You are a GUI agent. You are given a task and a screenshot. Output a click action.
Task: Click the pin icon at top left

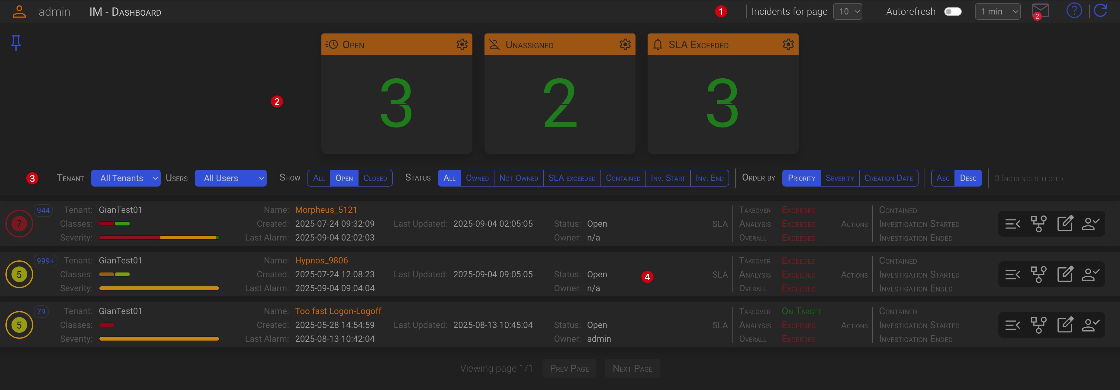click(x=16, y=42)
